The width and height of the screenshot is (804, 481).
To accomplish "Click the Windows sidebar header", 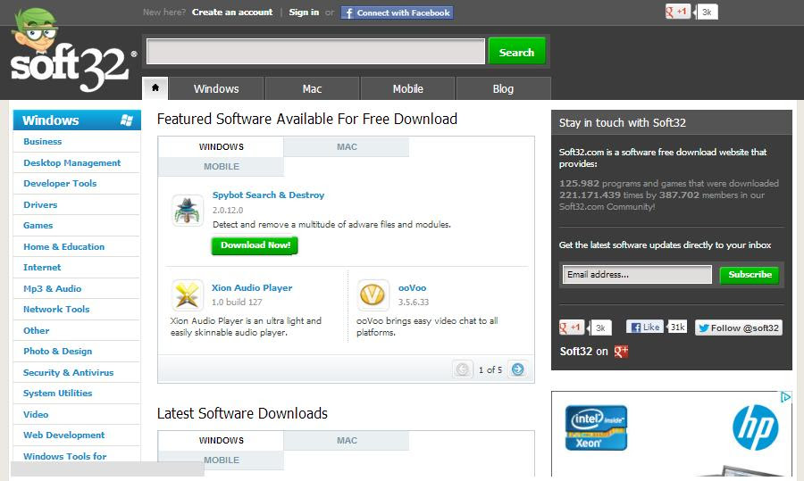I will pyautogui.click(x=77, y=120).
